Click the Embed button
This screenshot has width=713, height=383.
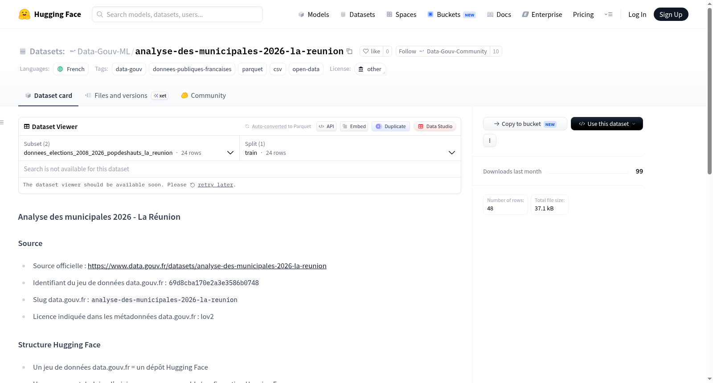pos(354,126)
